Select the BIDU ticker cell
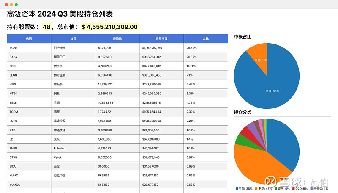 point(29,166)
